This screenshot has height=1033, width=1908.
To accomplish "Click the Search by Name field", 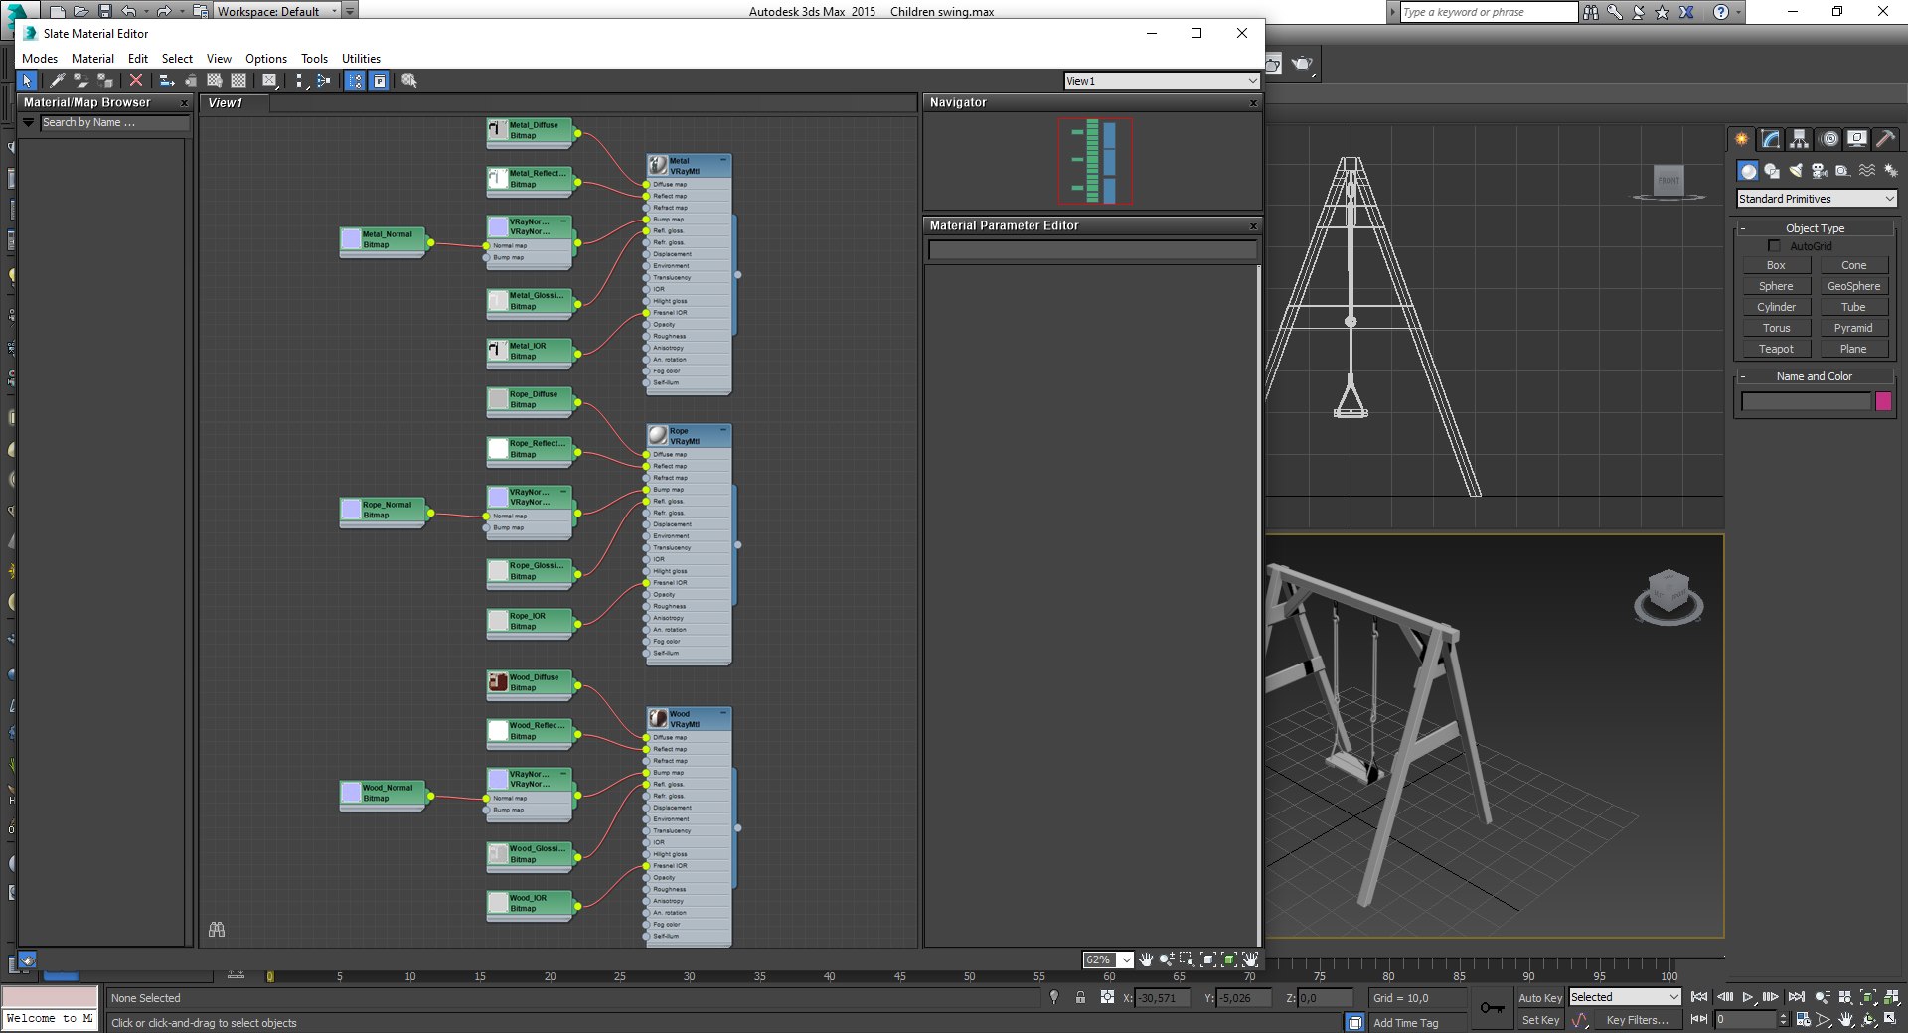I will coord(114,122).
